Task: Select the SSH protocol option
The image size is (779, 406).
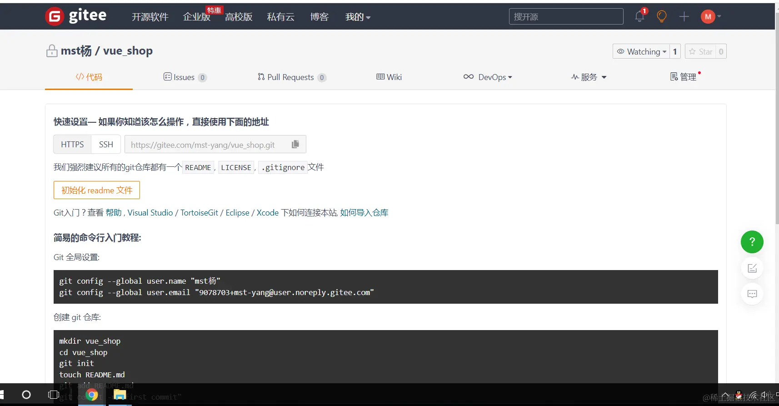Action: coord(106,144)
